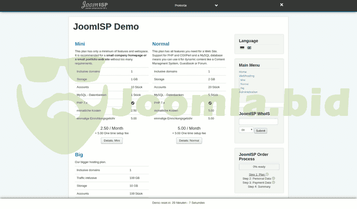This screenshot has height=209, width=357.
Task: Submit the WhoIS domain query
Action: click(x=261, y=130)
